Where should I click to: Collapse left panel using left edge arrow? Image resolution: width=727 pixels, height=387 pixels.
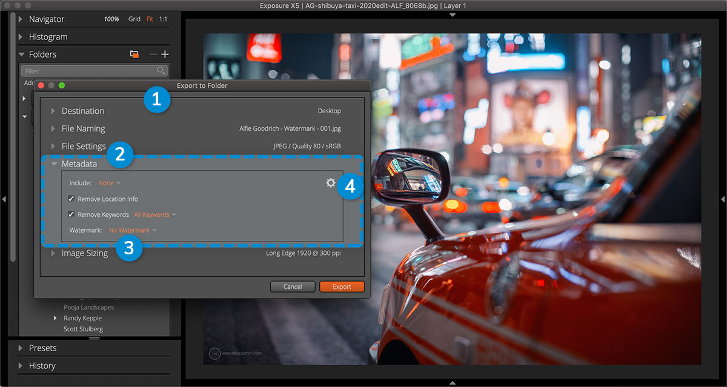pyautogui.click(x=4, y=199)
